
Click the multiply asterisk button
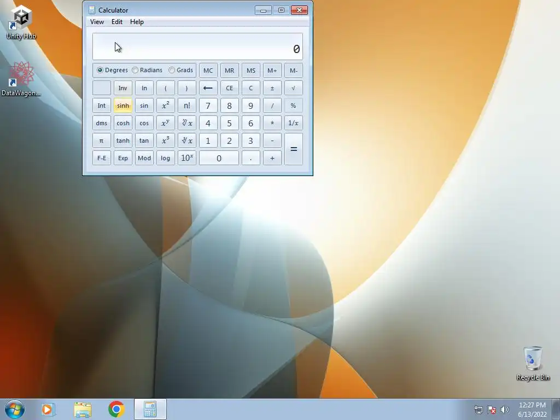pos(272,123)
